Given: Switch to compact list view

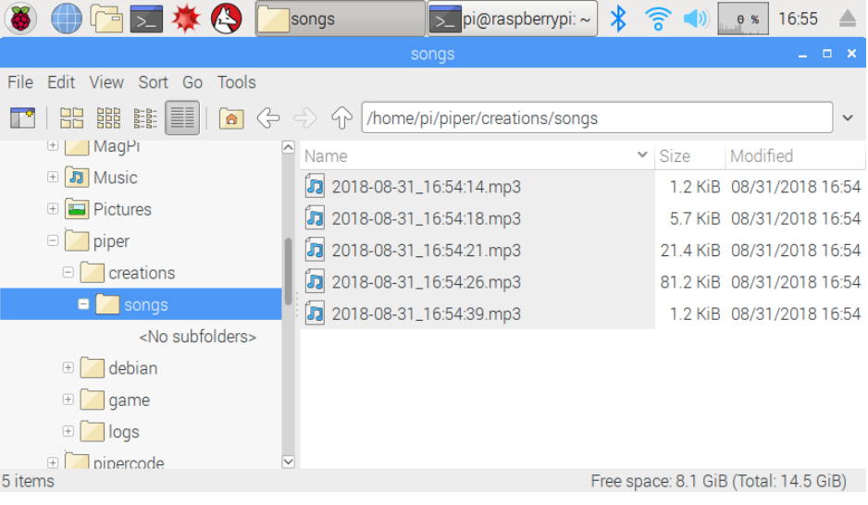Looking at the screenshot, I should click(145, 117).
